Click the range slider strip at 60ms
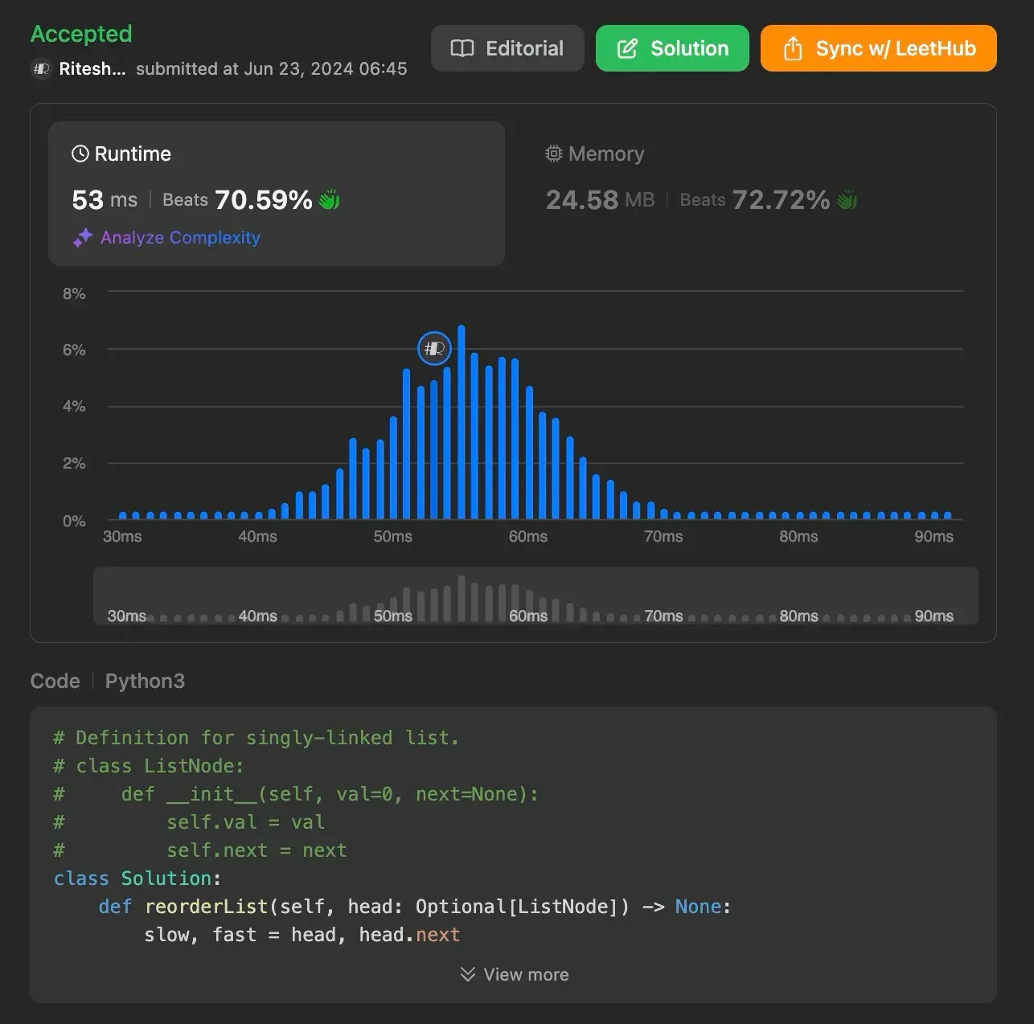Image resolution: width=1034 pixels, height=1024 pixels. point(527,599)
